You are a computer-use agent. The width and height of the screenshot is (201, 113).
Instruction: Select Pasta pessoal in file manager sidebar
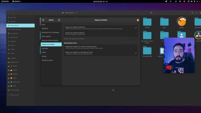coord(20,25)
